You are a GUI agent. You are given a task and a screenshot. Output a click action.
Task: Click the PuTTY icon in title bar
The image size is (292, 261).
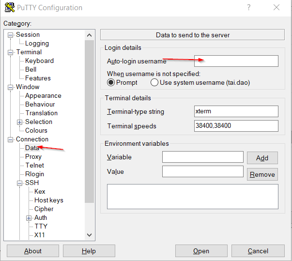coord(9,8)
